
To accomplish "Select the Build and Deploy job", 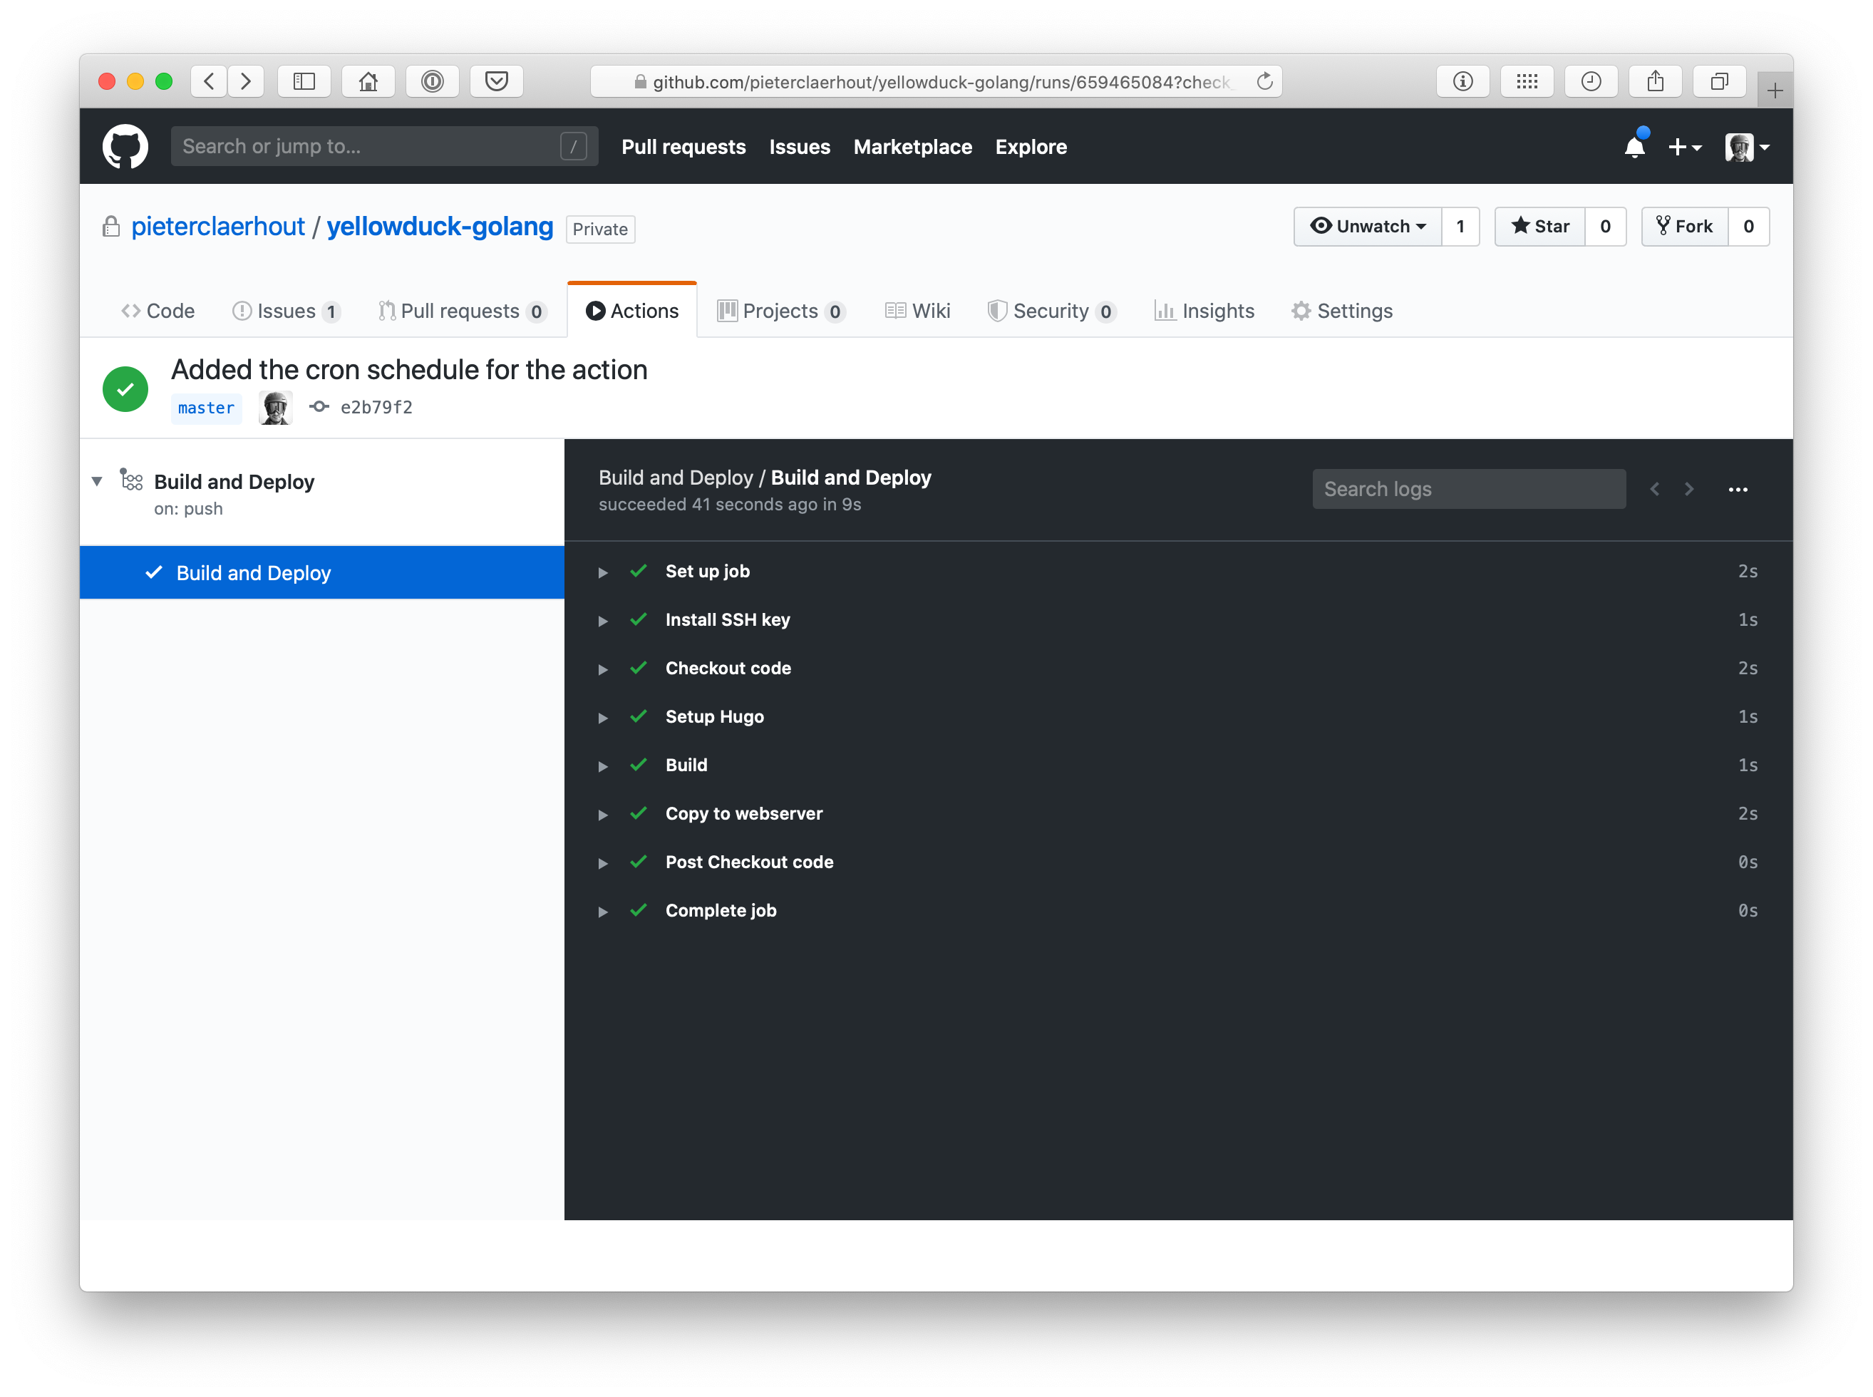I will [321, 572].
